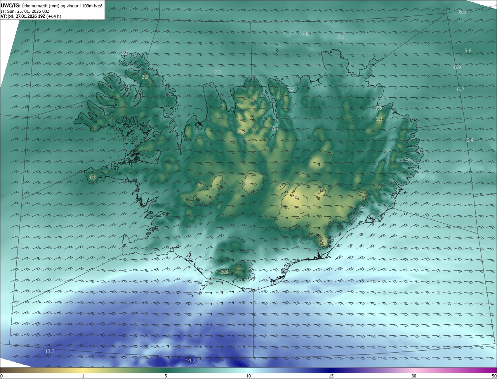Click the 1 tick on the color scale

83,376
